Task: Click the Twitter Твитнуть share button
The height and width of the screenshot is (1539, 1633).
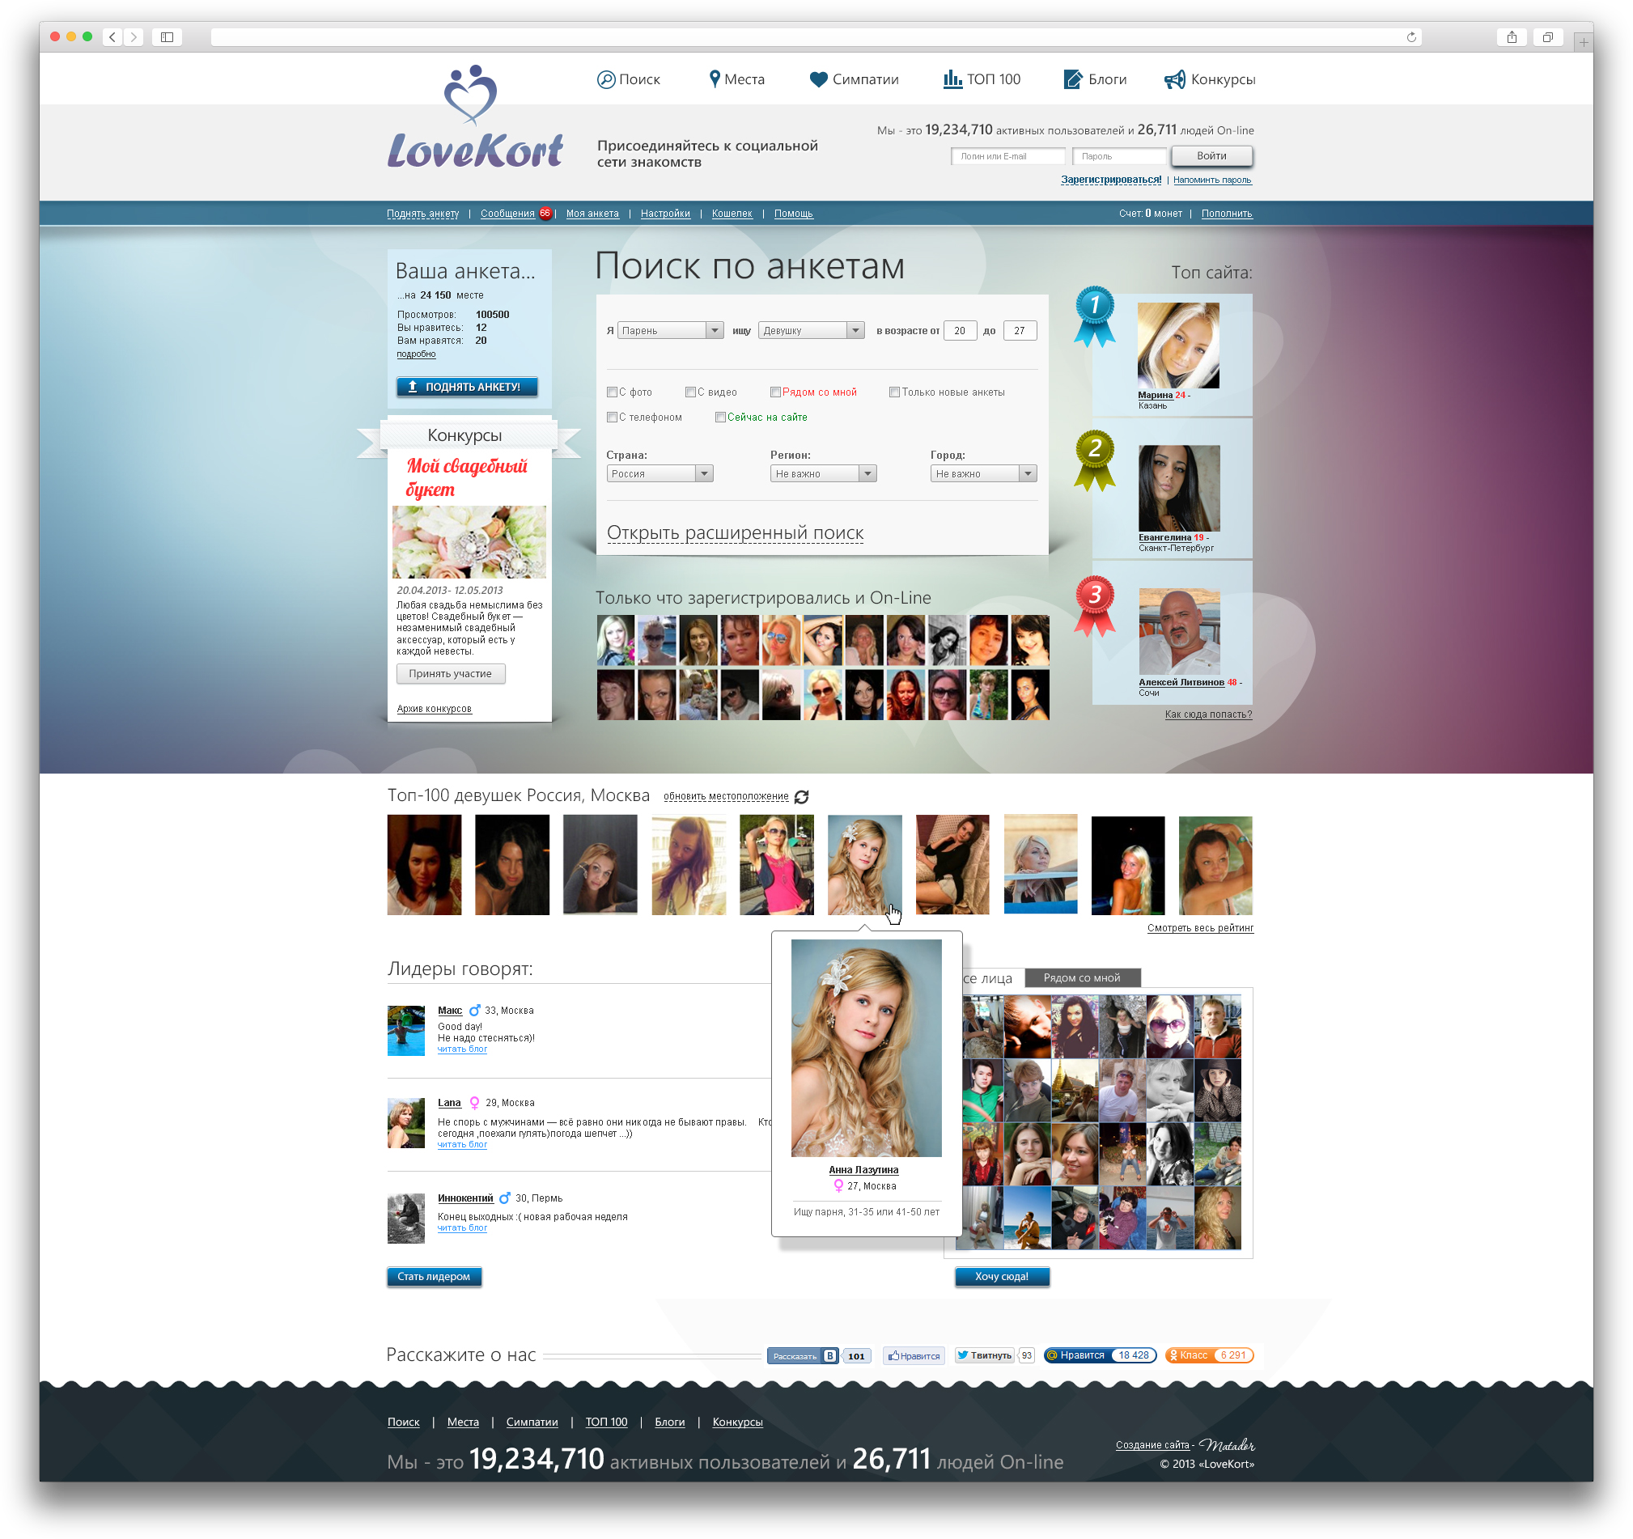Action: [x=984, y=1356]
